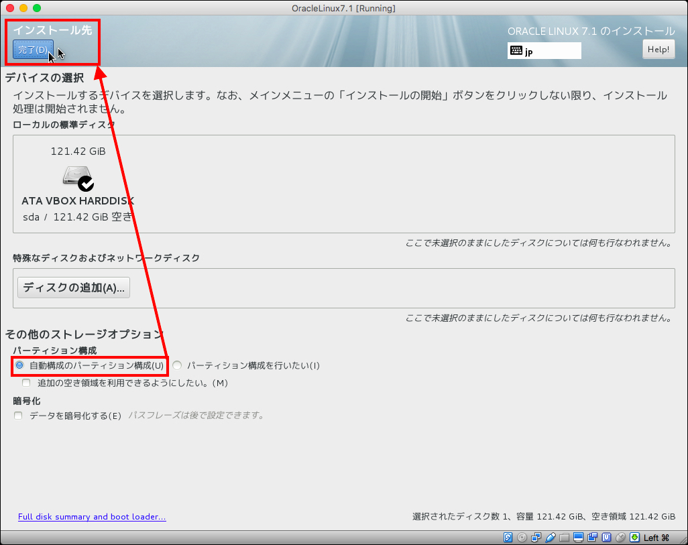Click the jp keyboard layout indicator
The width and height of the screenshot is (688, 545).
coord(544,51)
